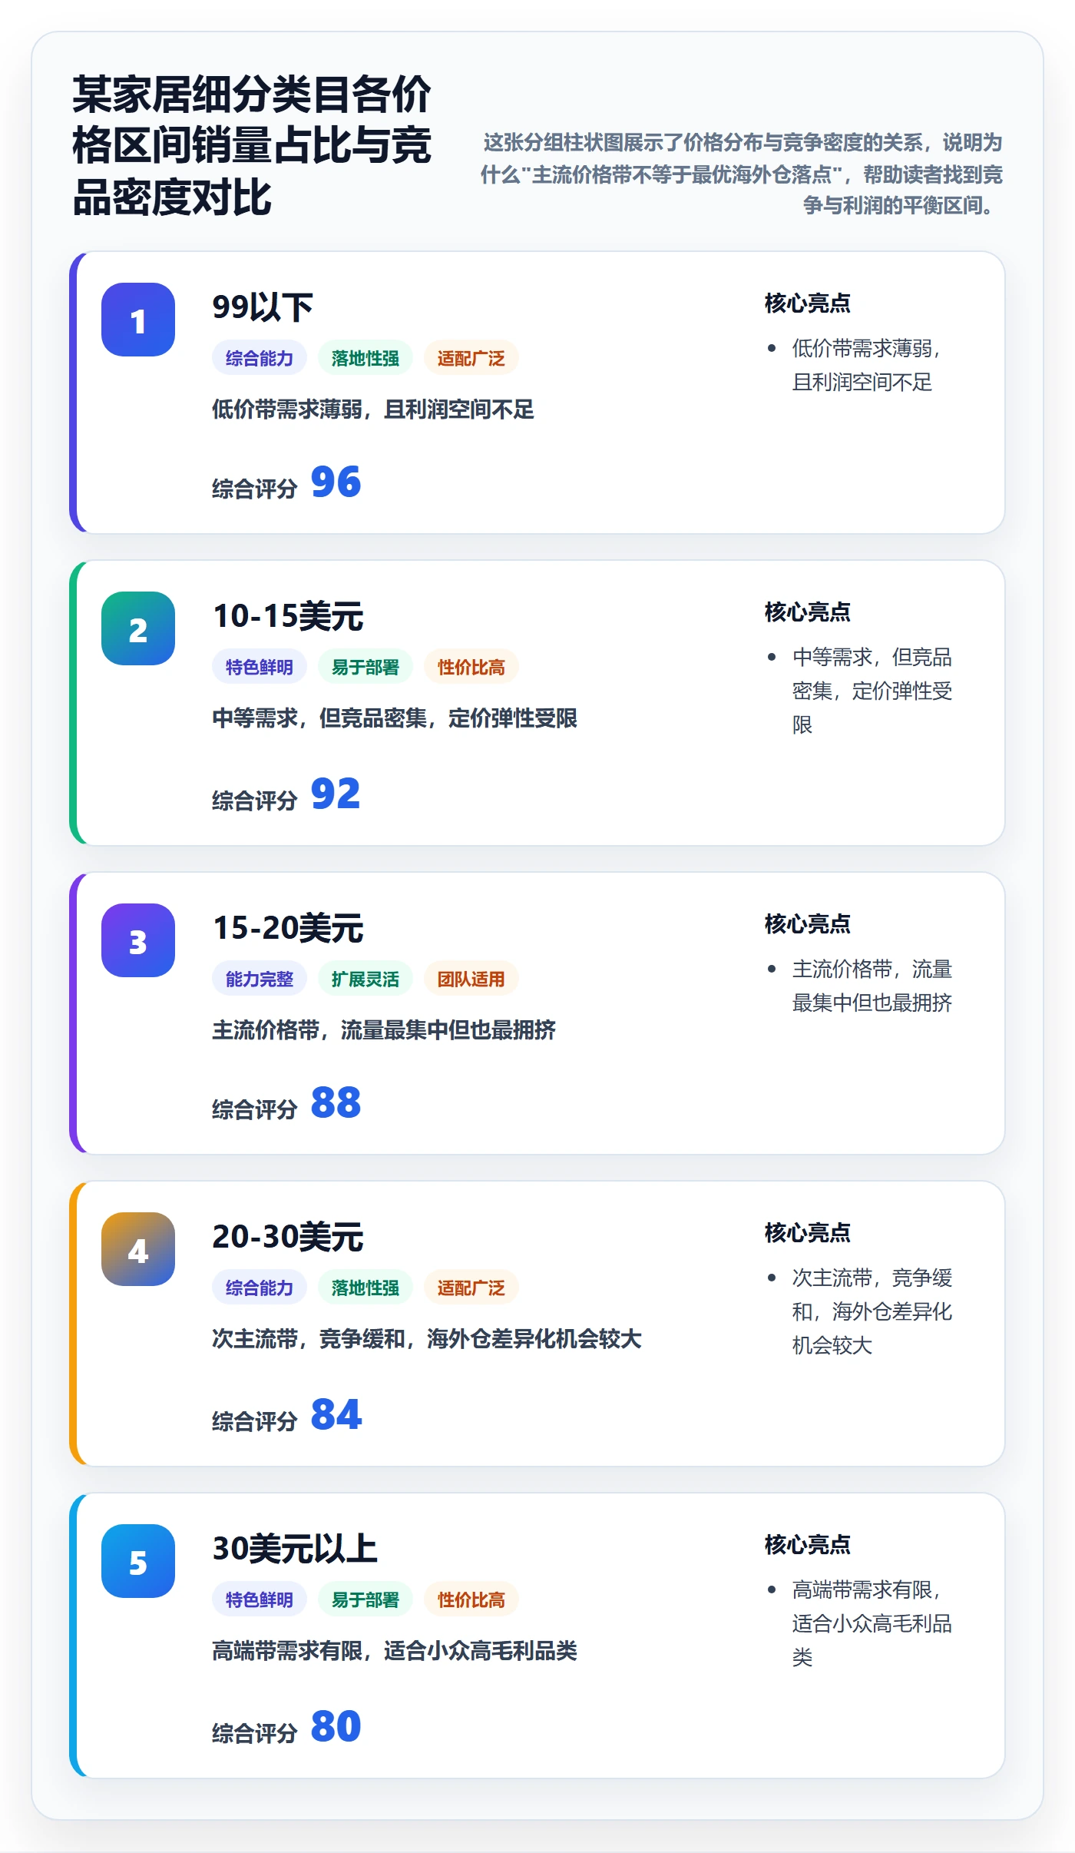This screenshot has width=1075, height=1853.
Task: Click the 能力完整 tag
Action: [x=260, y=979]
